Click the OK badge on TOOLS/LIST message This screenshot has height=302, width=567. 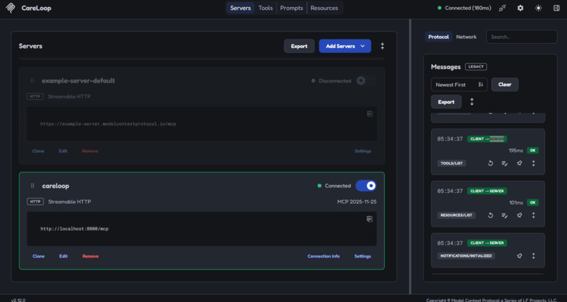(x=533, y=150)
